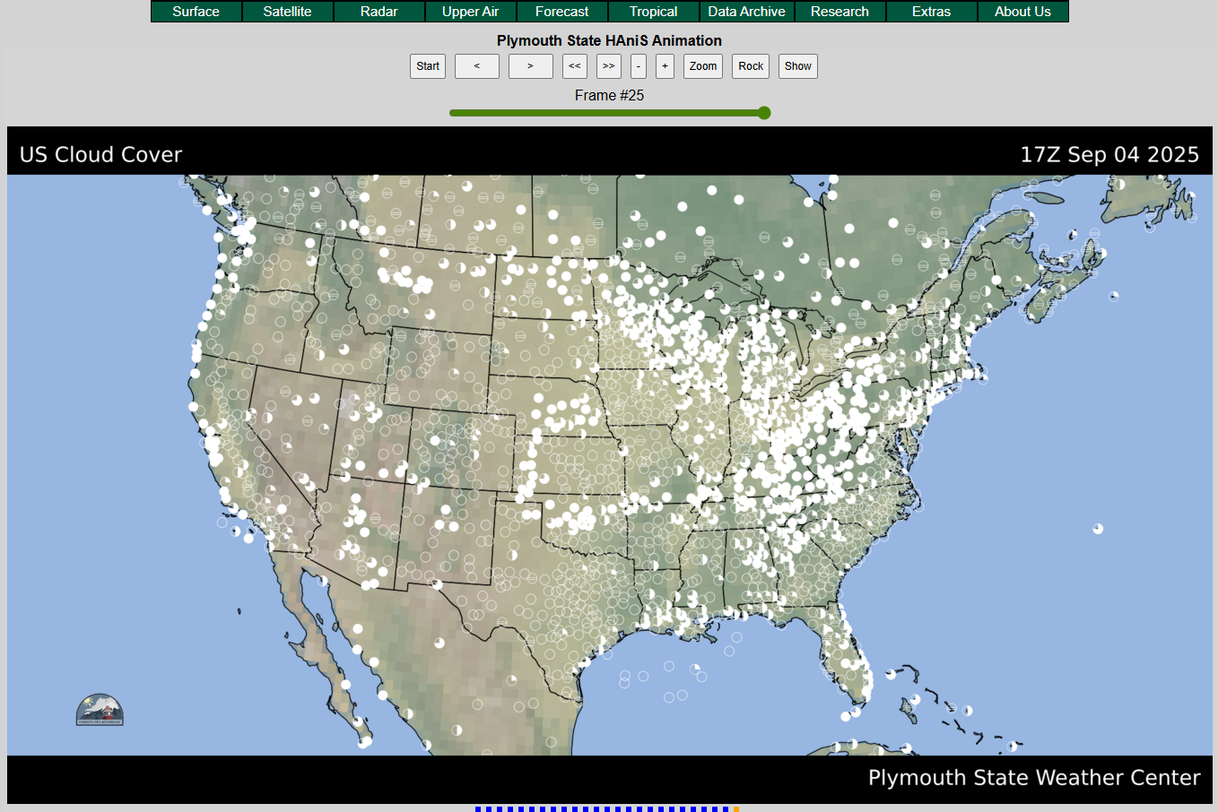The height and width of the screenshot is (812, 1218).
Task: Open the Upper Air menu
Action: pos(470,12)
